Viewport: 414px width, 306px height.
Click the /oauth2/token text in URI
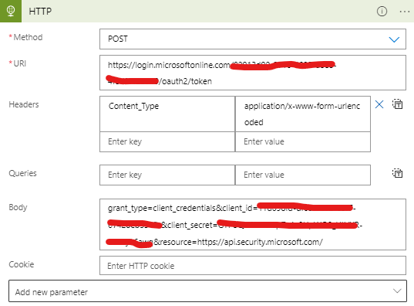185,81
